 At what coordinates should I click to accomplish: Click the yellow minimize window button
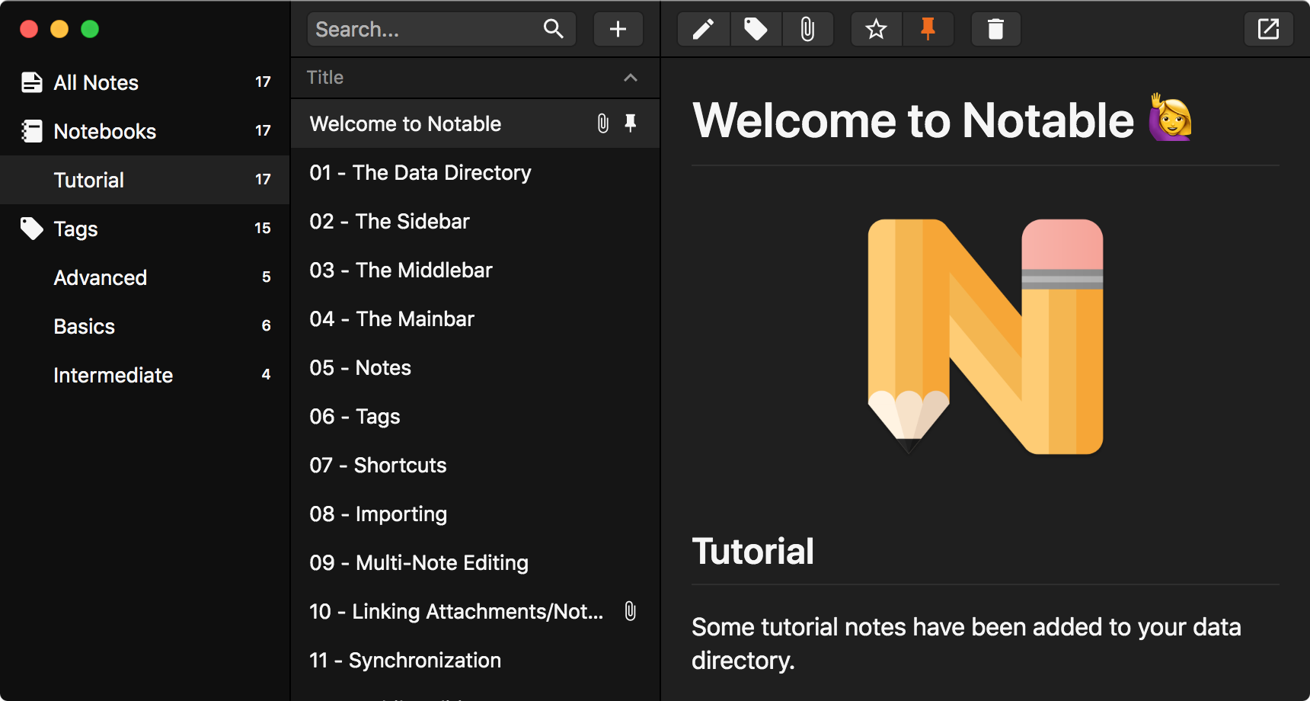tap(59, 29)
